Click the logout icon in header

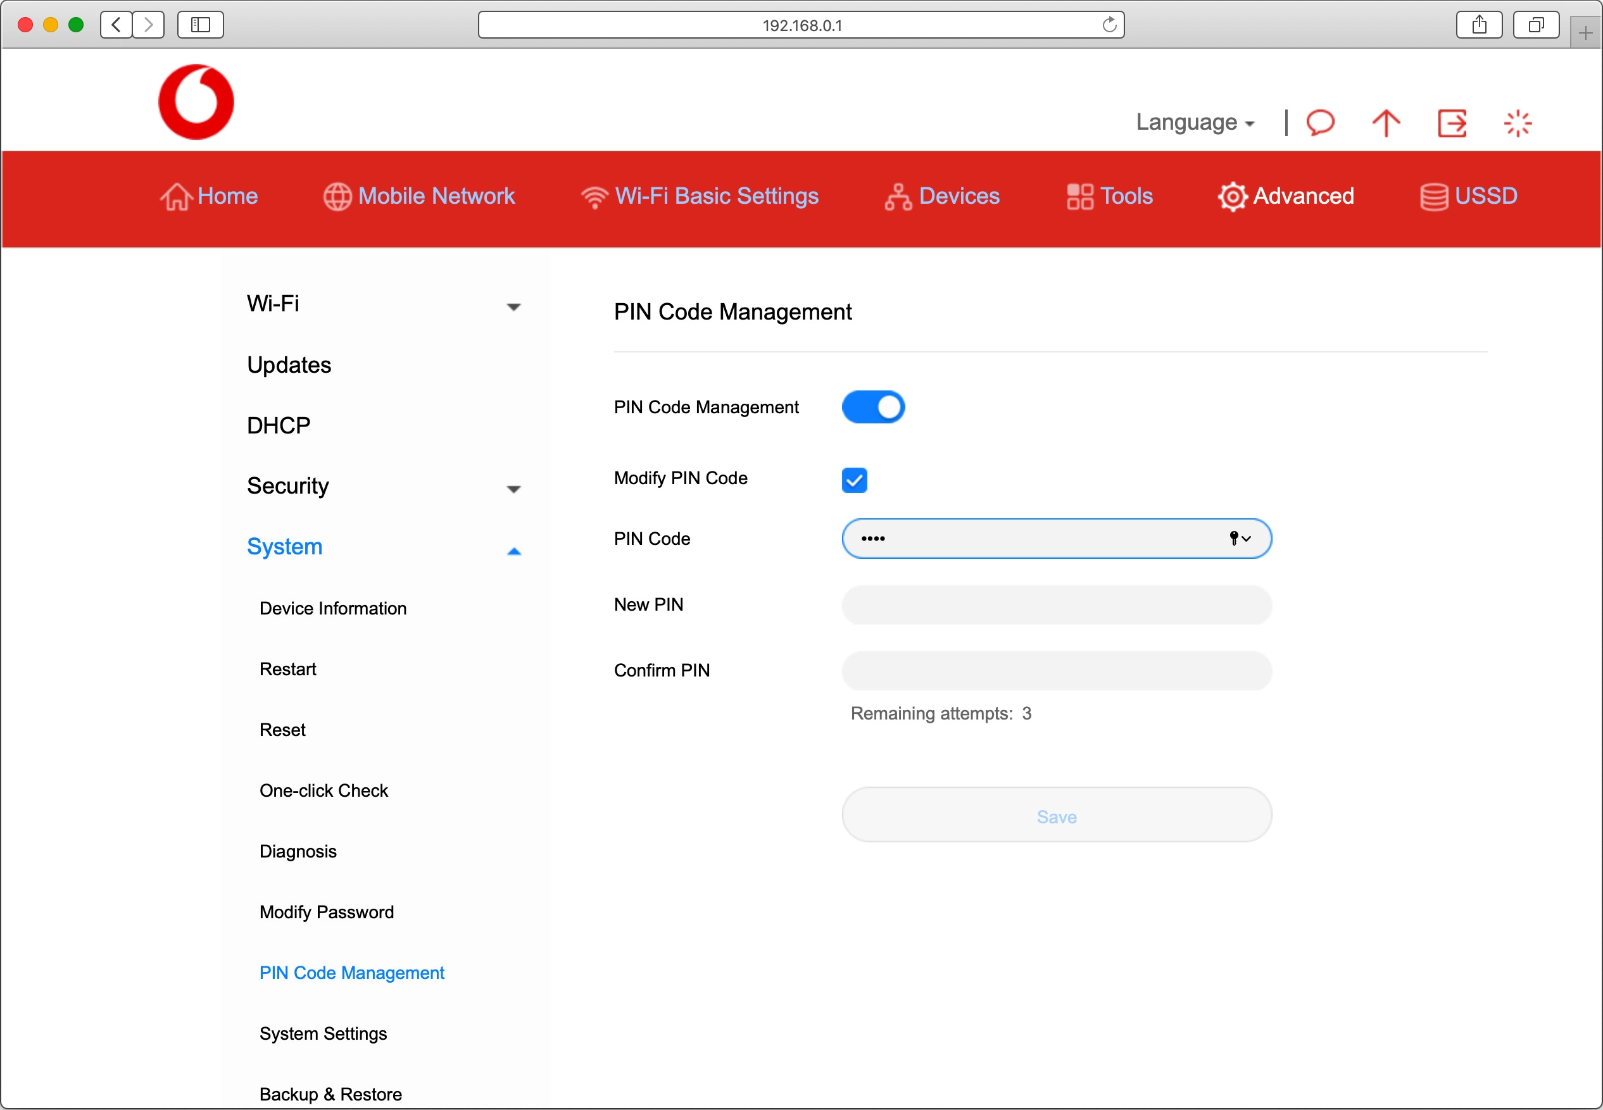tap(1452, 123)
